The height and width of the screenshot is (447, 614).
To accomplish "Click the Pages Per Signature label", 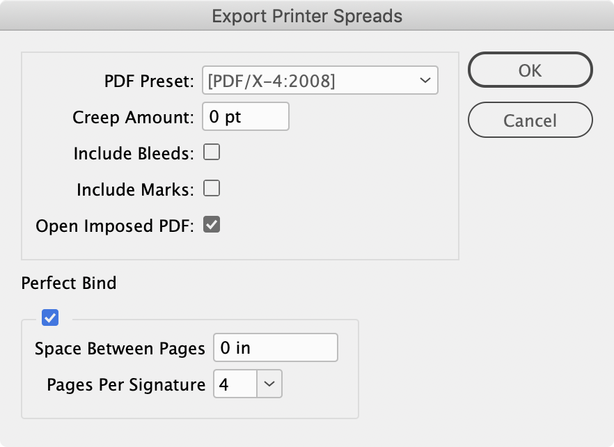I will [125, 383].
